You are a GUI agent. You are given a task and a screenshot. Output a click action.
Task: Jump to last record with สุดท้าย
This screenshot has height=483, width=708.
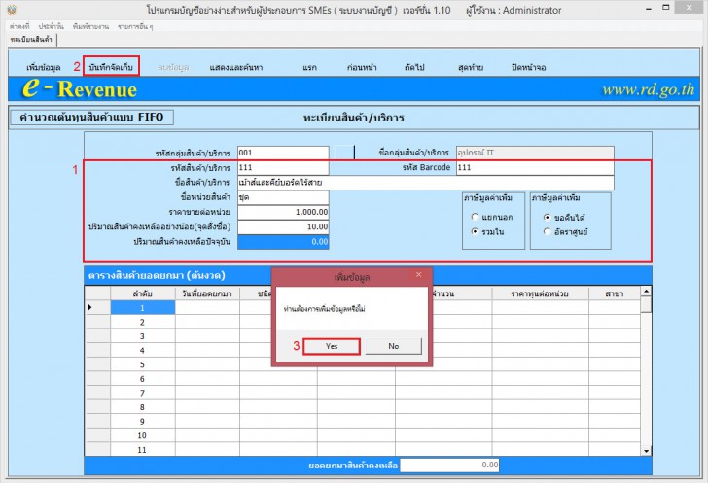pos(471,67)
